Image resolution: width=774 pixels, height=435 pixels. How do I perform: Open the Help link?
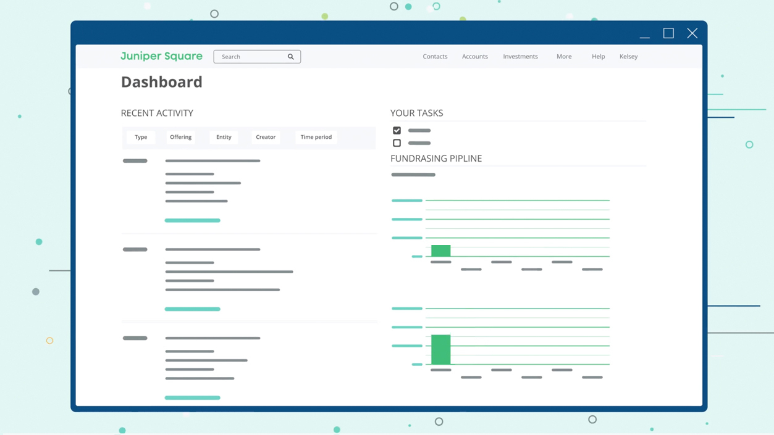pyautogui.click(x=598, y=56)
